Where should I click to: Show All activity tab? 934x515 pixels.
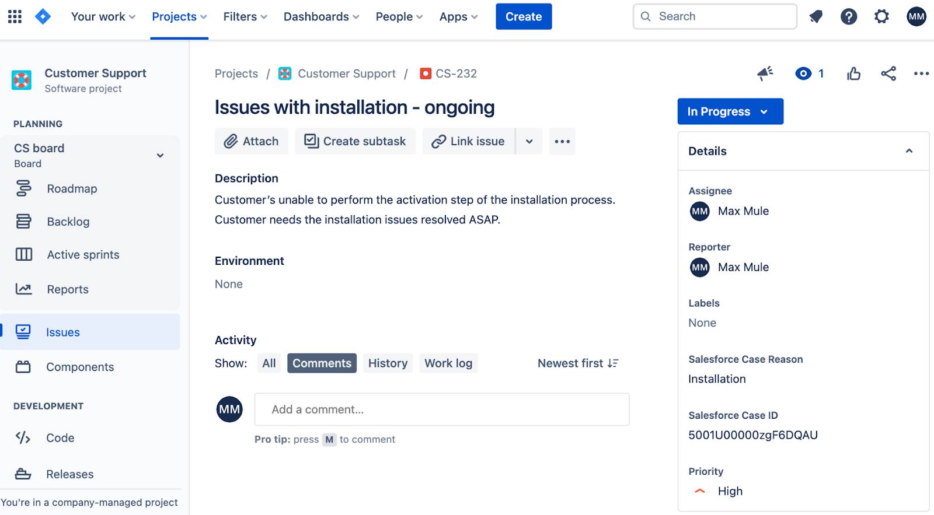269,363
